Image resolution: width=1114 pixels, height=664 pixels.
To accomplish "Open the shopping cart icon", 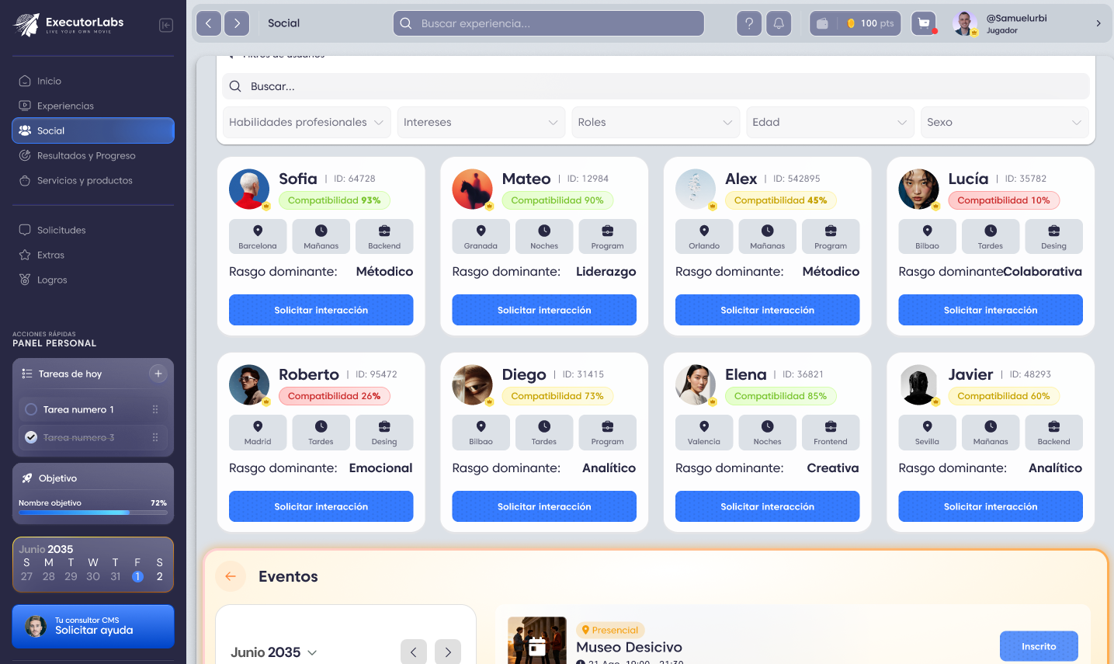I will (x=924, y=23).
